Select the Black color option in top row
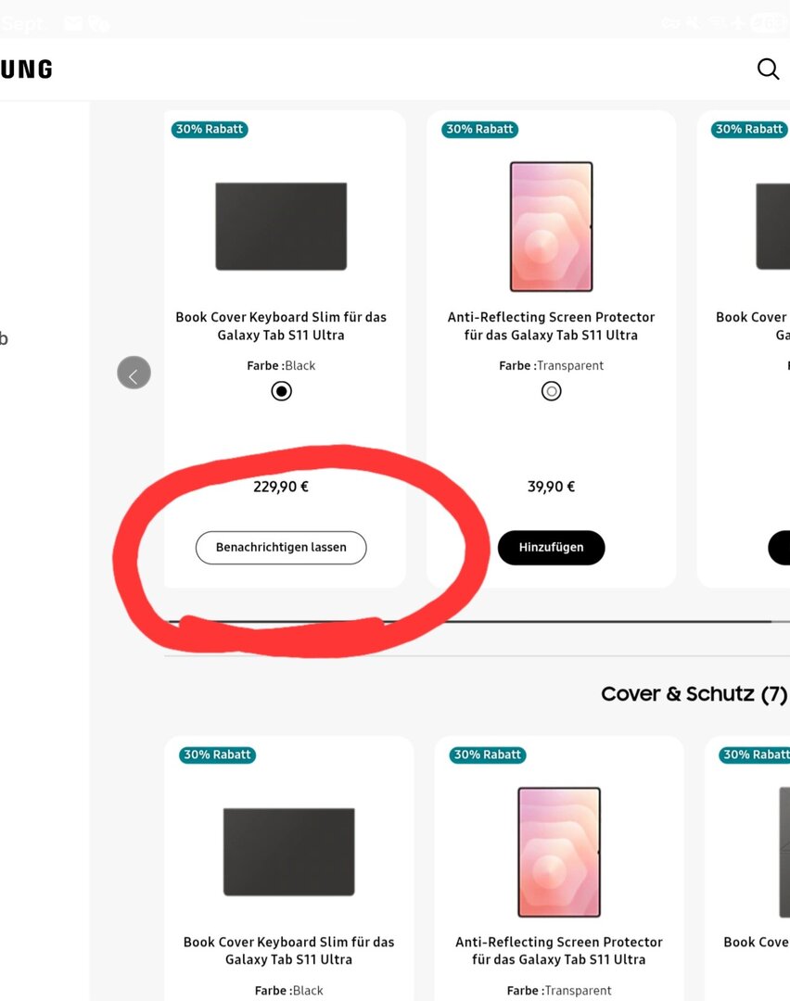The width and height of the screenshot is (790, 1001). pos(281,391)
